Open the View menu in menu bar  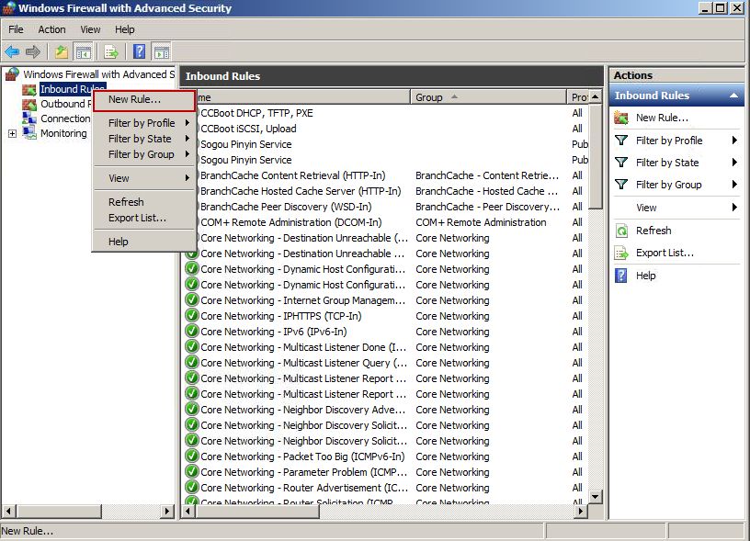90,29
